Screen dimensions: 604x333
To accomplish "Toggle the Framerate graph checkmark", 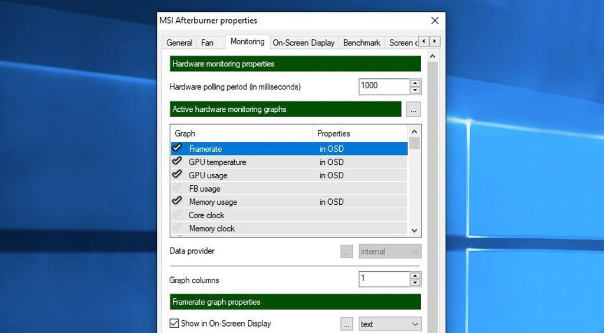I will pyautogui.click(x=177, y=148).
